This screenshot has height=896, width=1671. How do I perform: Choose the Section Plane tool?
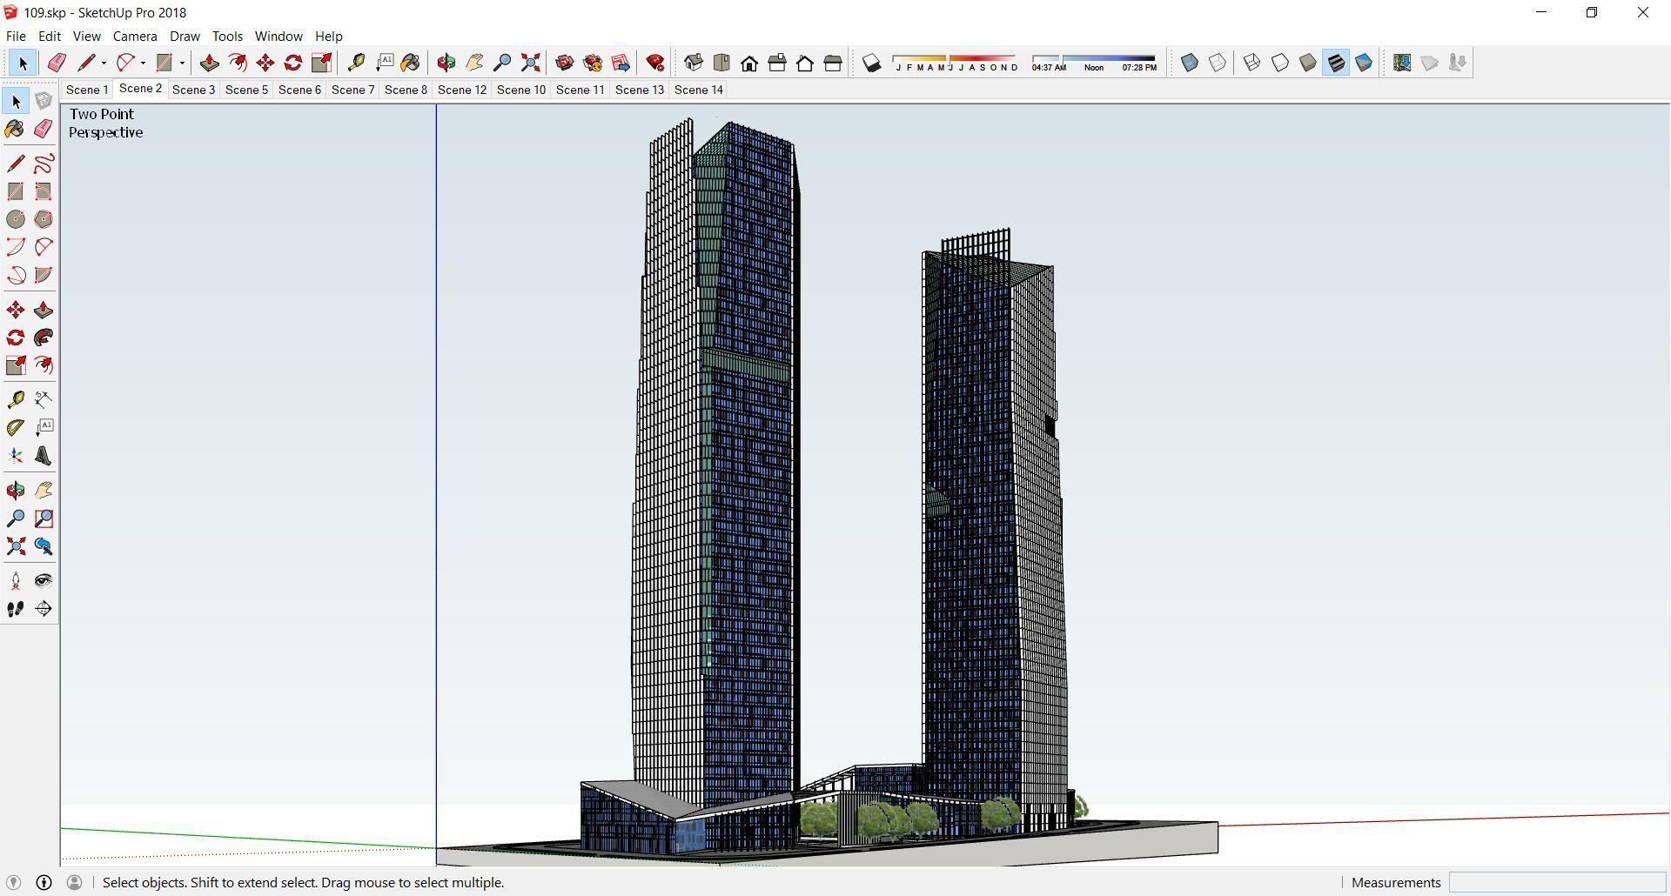coord(44,609)
